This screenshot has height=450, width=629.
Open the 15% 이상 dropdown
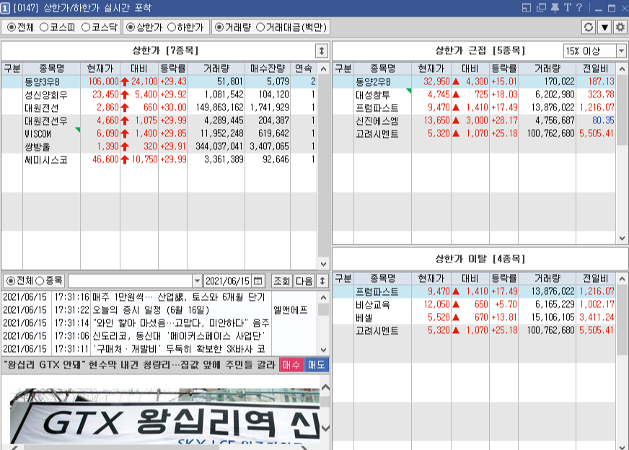pyautogui.click(x=621, y=51)
